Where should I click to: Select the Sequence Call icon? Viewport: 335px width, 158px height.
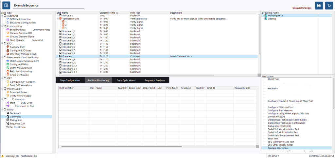point(8,123)
